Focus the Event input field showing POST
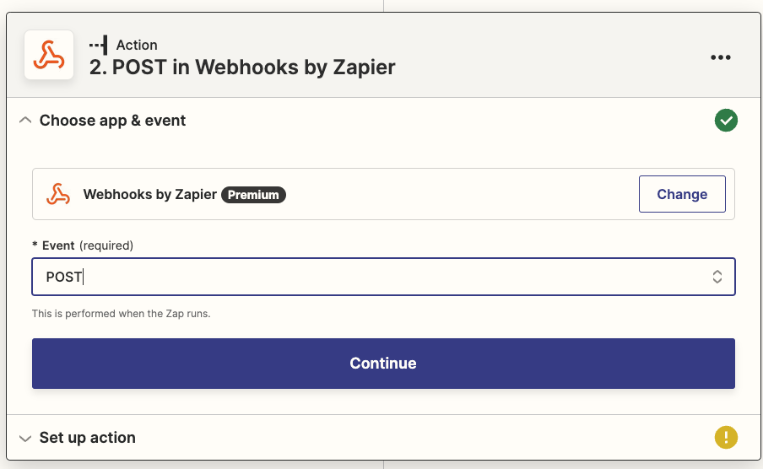Screen dimensions: 763x469 pos(383,277)
